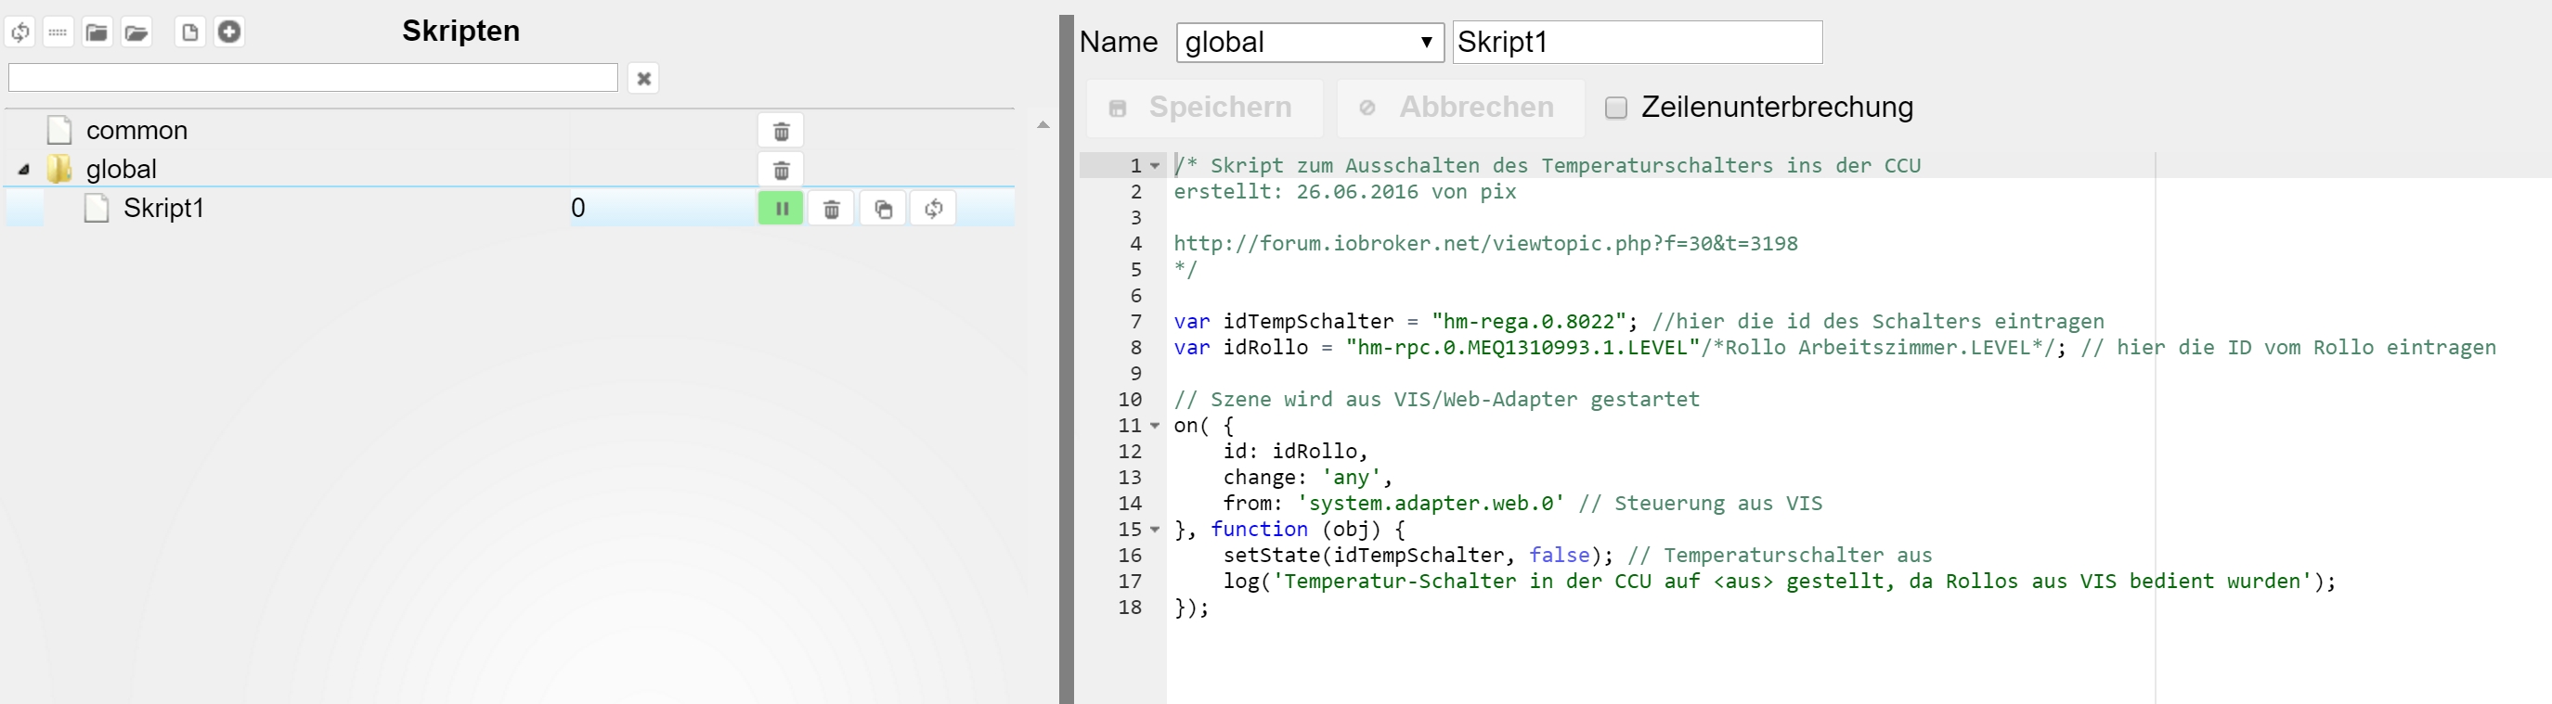Expand all groups with the open folder icon

pyautogui.click(x=136, y=32)
